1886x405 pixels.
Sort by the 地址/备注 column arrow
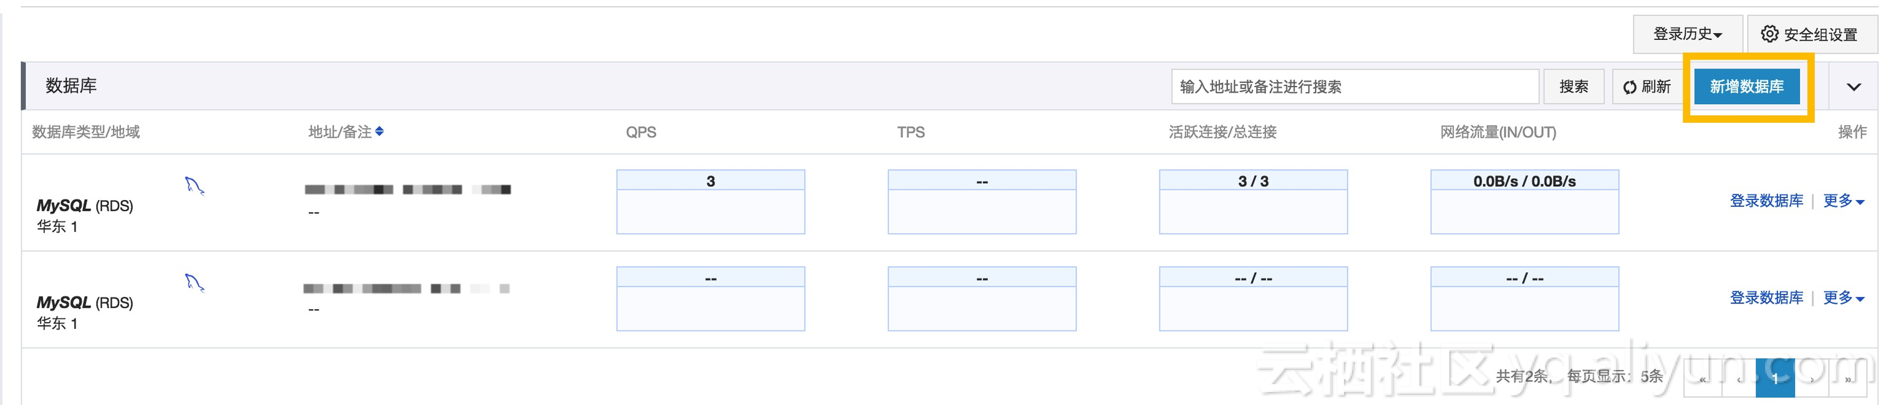point(379,131)
